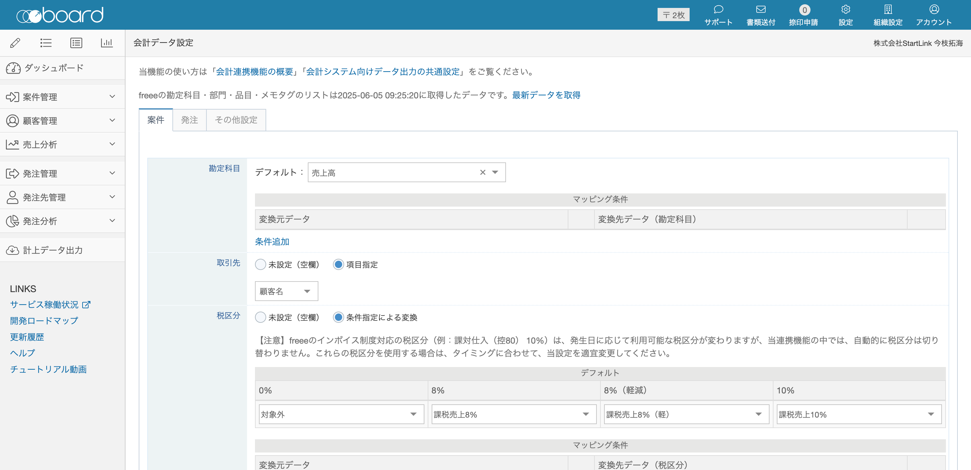Click the 発注管理 arrow-out icon
Screen dimensions: 971x470
point(13,174)
